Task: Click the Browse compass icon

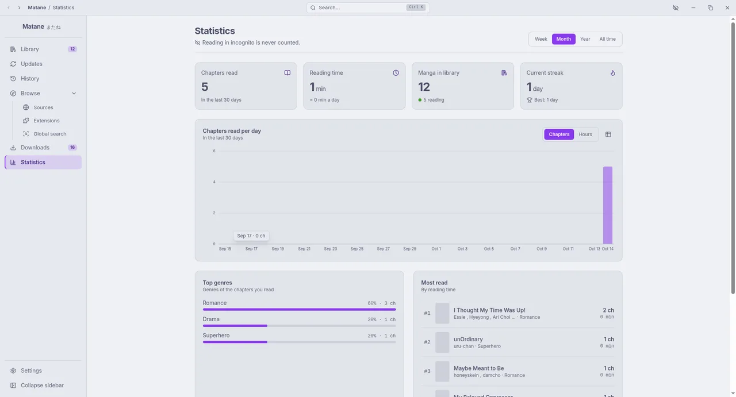Action: coord(13,93)
